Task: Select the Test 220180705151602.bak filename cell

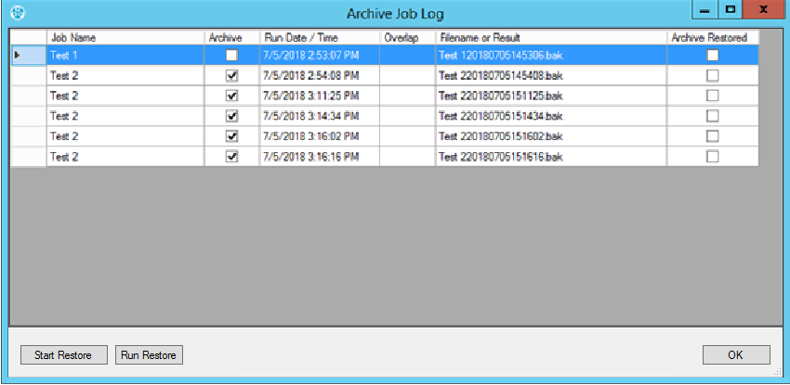Action: click(550, 136)
